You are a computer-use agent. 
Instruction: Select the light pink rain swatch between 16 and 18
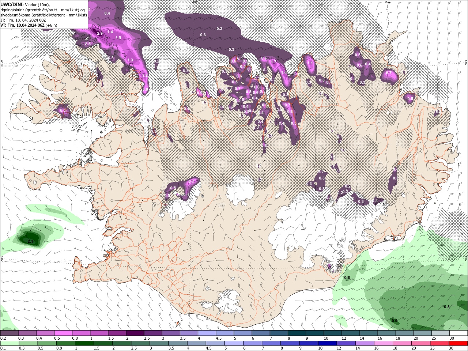click(383, 343)
